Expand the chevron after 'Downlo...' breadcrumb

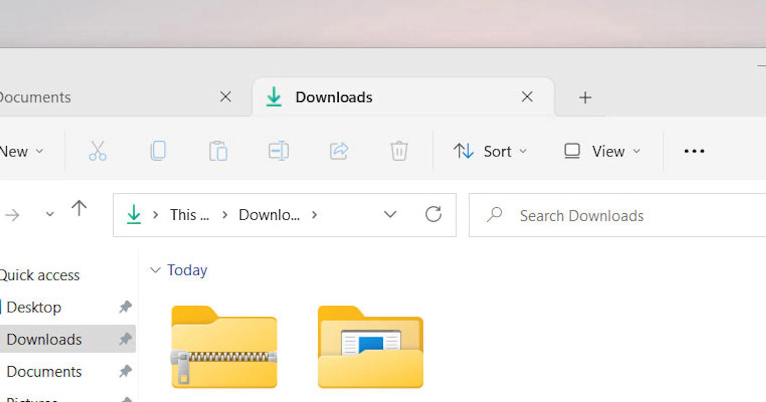tap(314, 215)
